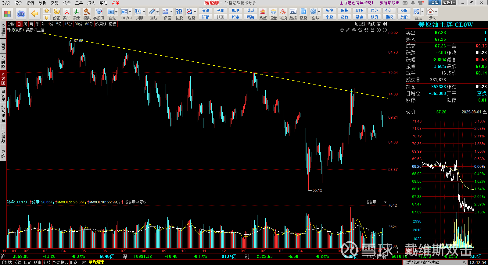Expand the 自选 watchlist dropdown arrow
This screenshot has height=266, width=488.
(x=117, y=12)
